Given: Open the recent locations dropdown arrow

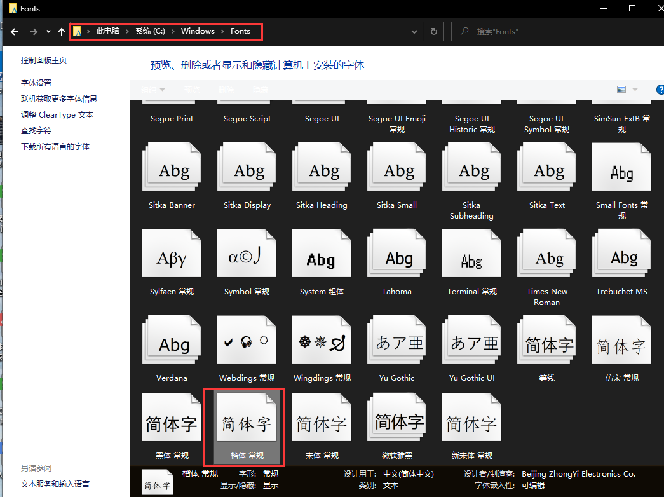Looking at the screenshot, I should [48, 31].
